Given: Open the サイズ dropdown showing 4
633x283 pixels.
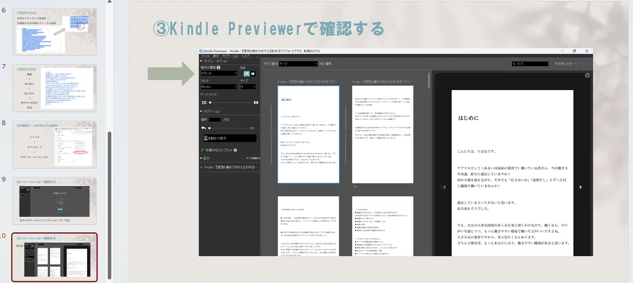Looking at the screenshot, I should [x=249, y=87].
